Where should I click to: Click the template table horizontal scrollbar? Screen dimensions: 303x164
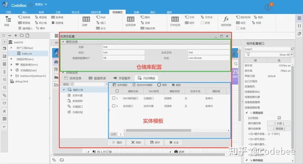159,130
